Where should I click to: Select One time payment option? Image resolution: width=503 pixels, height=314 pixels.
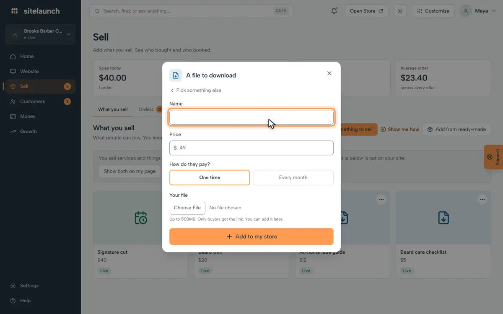[210, 178]
